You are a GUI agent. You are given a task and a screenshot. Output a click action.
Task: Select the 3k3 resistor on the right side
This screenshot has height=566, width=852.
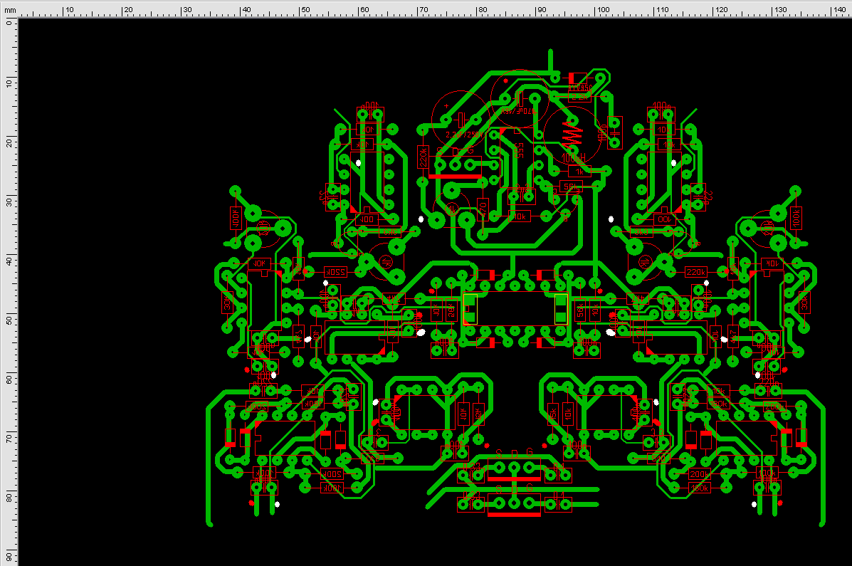(641, 231)
